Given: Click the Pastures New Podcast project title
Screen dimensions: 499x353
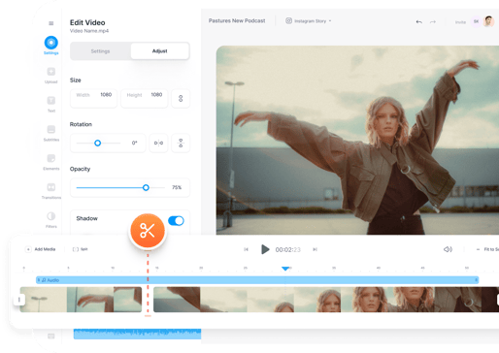Looking at the screenshot, I should pos(237,20).
